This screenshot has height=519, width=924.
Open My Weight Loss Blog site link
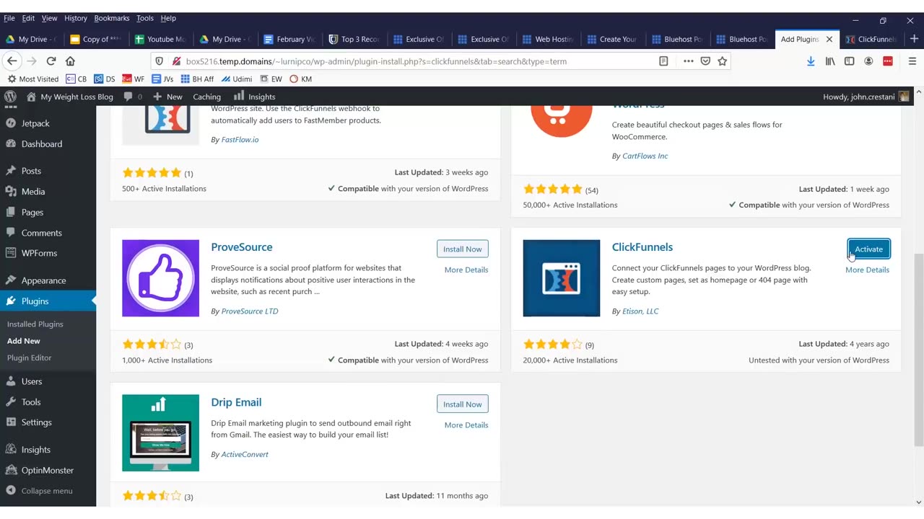(70, 97)
